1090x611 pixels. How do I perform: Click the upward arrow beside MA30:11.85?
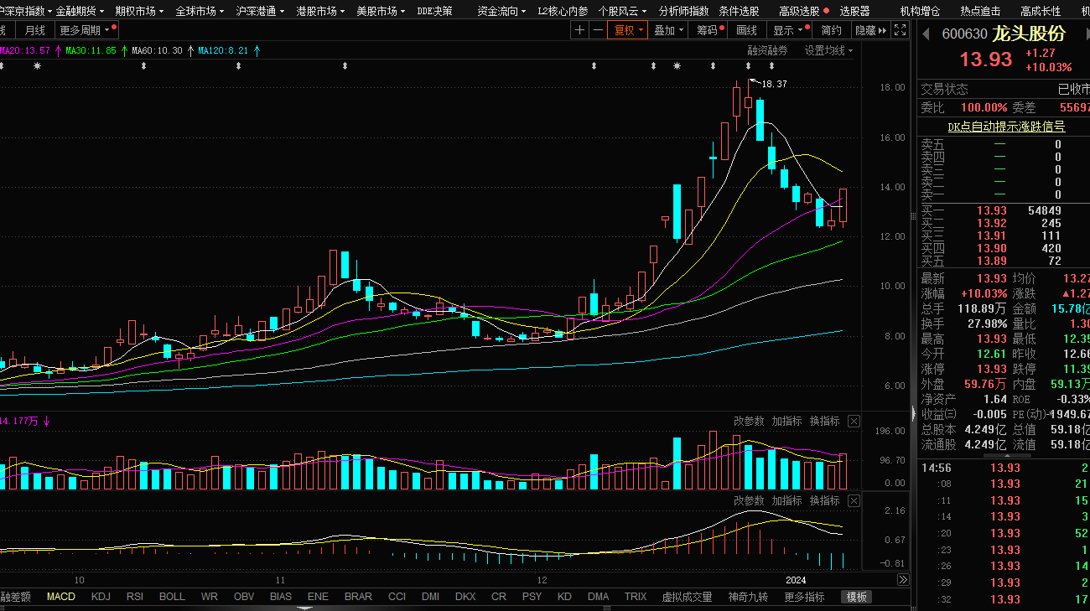tap(124, 51)
